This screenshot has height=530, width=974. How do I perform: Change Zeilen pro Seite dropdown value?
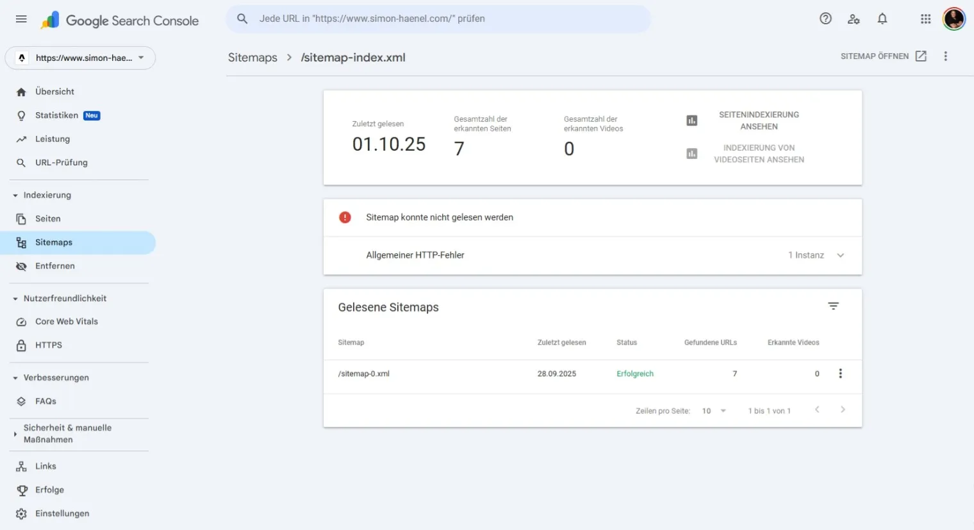(714, 411)
